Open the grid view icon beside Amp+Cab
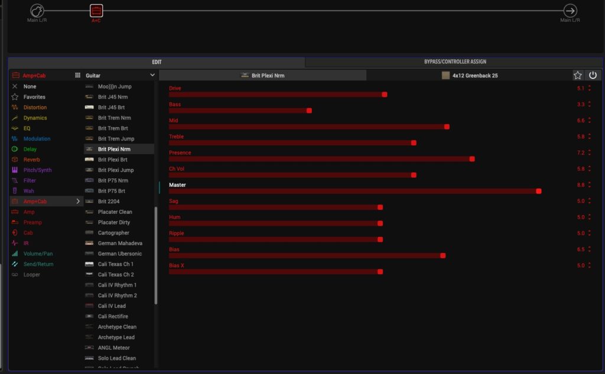This screenshot has width=605, height=374. (x=77, y=76)
